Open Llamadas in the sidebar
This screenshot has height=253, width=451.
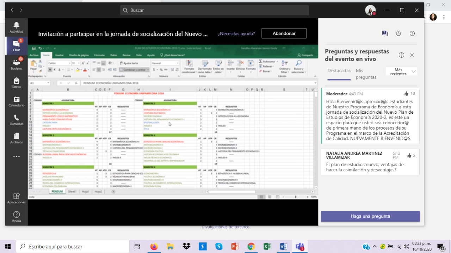(16, 120)
